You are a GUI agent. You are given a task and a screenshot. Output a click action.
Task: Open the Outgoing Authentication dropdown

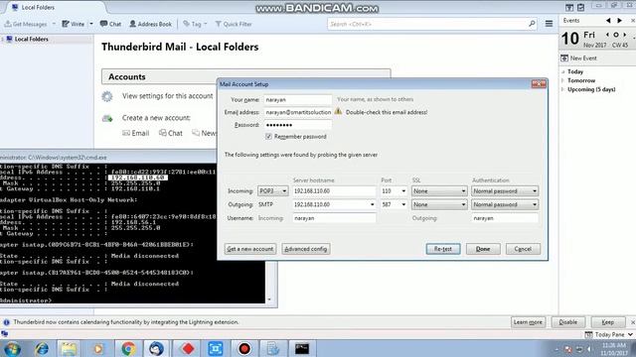click(505, 205)
